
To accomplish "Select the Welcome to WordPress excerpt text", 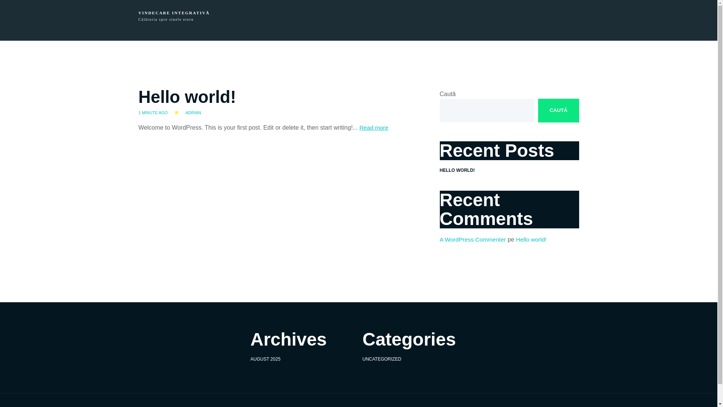I will [248, 128].
